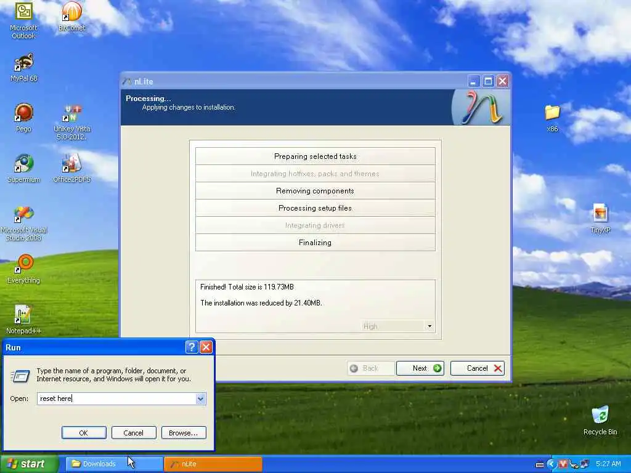Switch to the nLite taskbar button

(213, 464)
